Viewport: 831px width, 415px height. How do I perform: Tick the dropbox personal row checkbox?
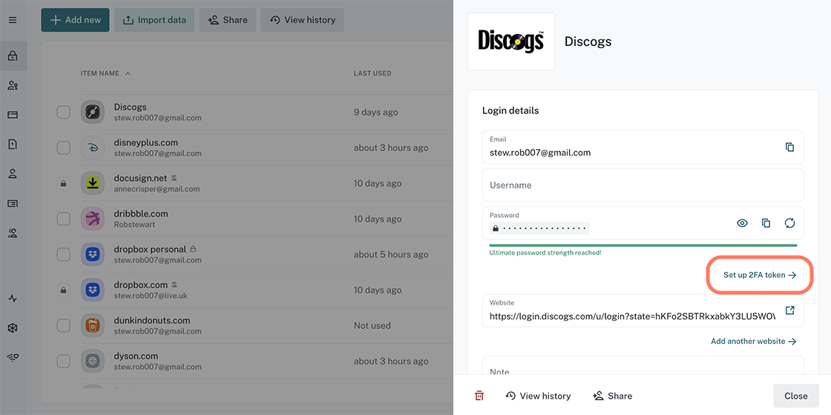coord(64,254)
